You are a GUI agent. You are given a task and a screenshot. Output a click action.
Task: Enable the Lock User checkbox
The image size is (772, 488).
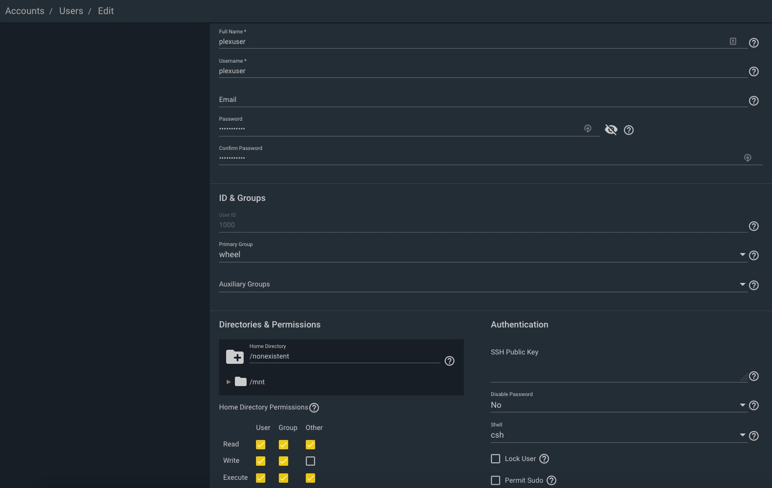(496, 459)
